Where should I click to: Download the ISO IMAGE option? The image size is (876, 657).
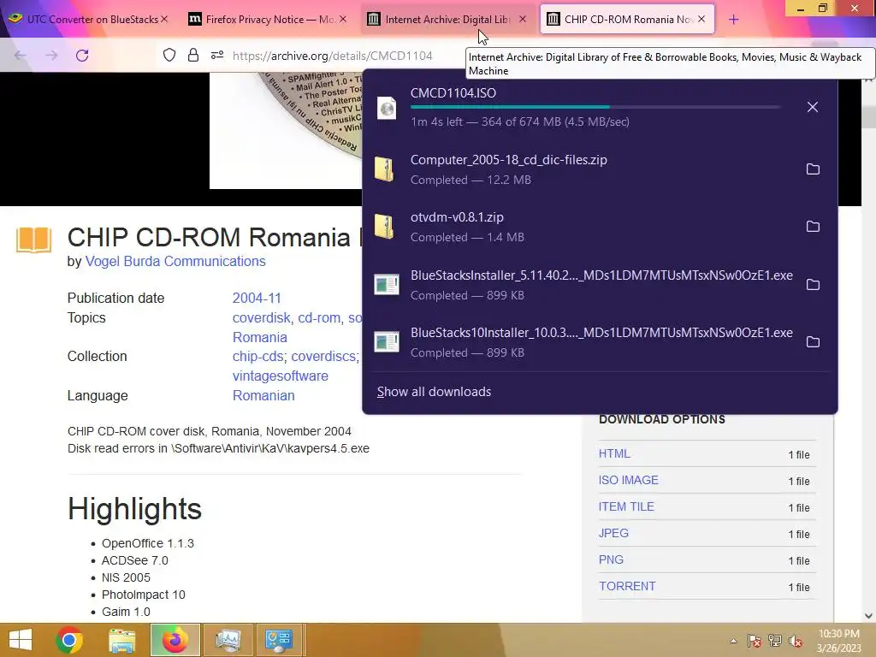click(629, 480)
